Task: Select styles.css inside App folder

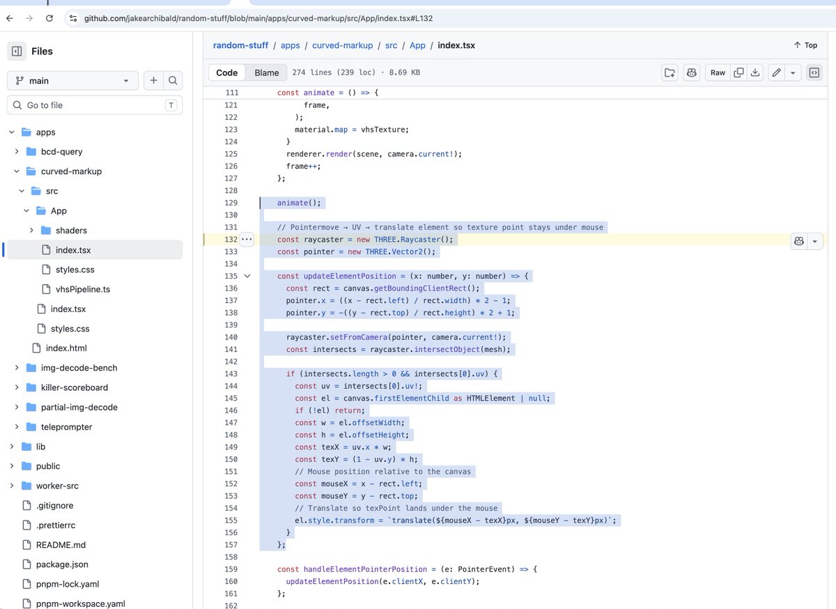Action: point(75,270)
